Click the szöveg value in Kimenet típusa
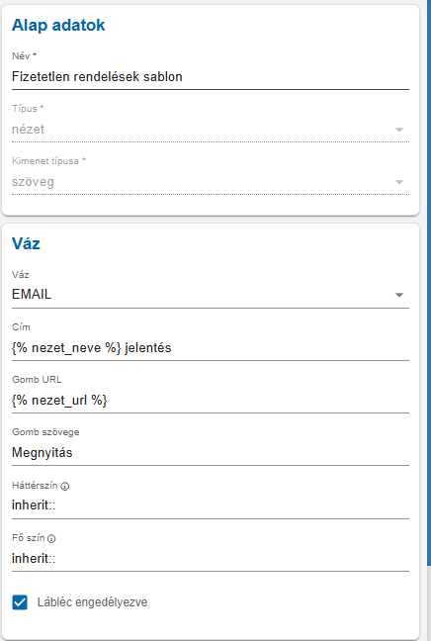The height and width of the screenshot is (641, 431). click(33, 182)
